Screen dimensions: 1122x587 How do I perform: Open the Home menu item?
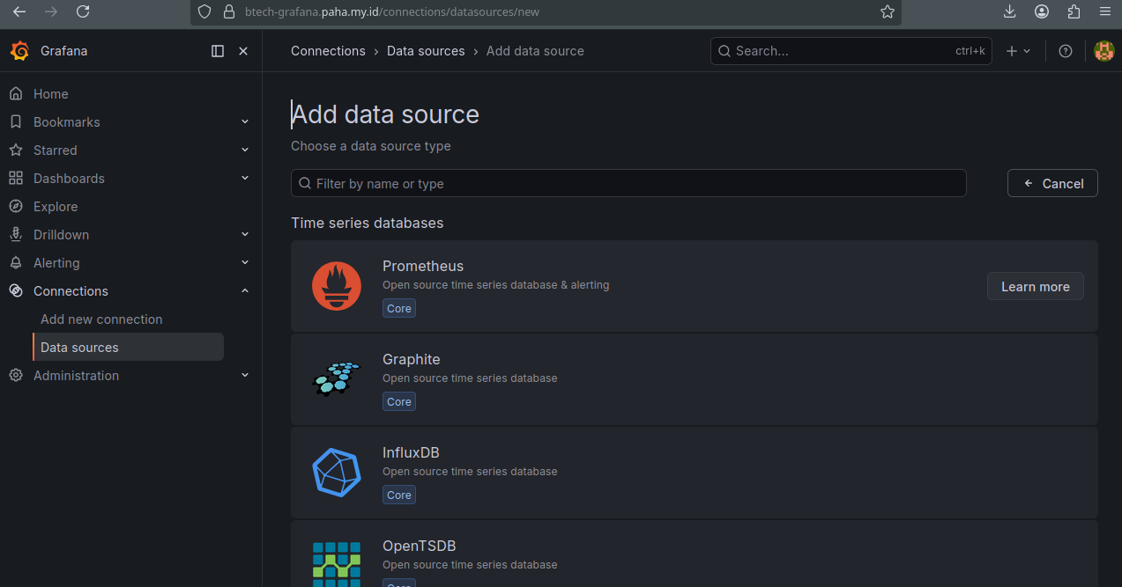pyautogui.click(x=51, y=94)
